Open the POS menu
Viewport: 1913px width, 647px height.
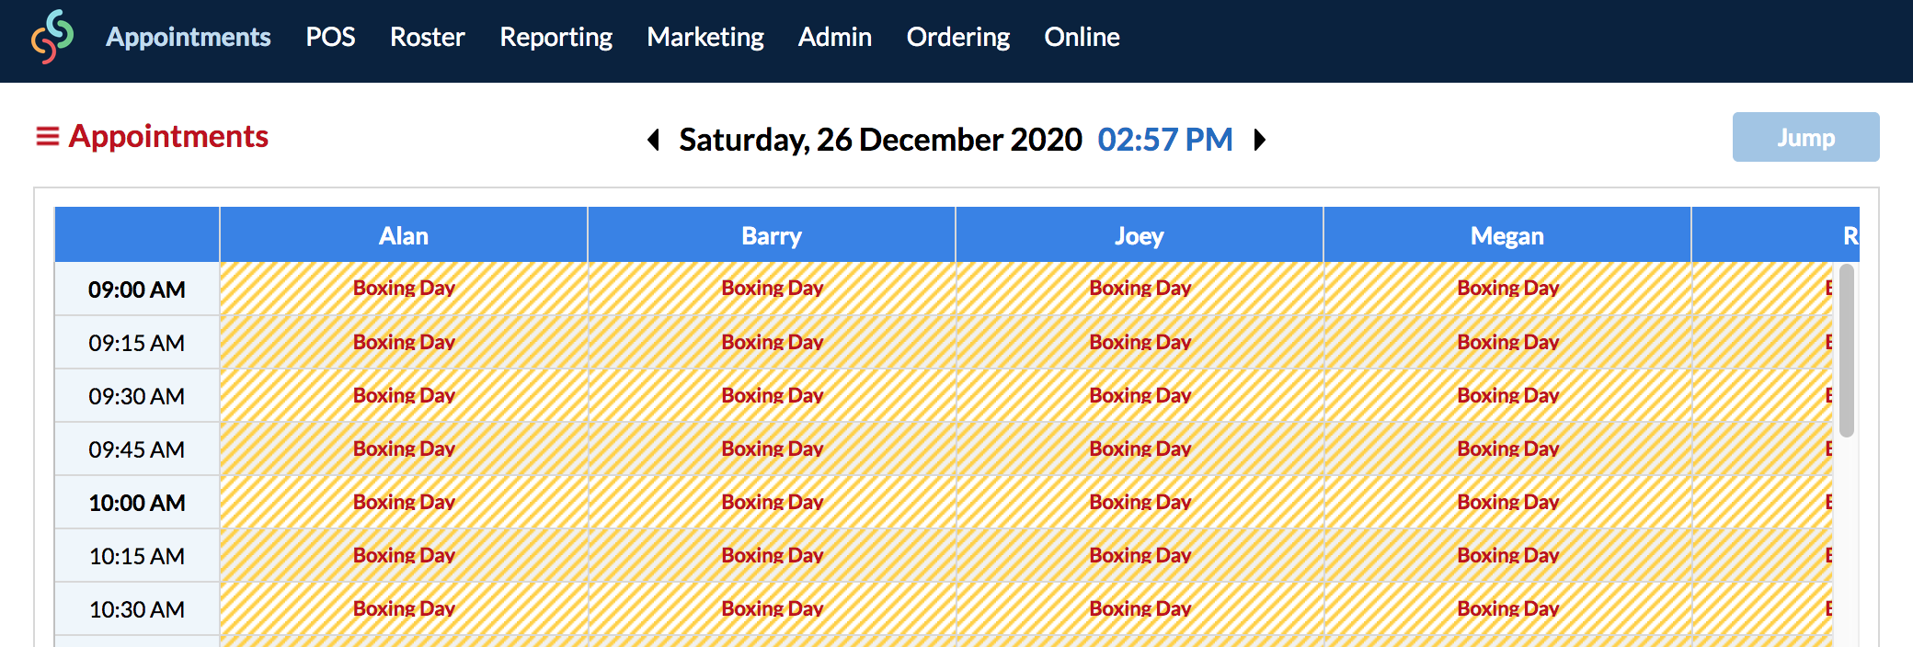click(330, 37)
